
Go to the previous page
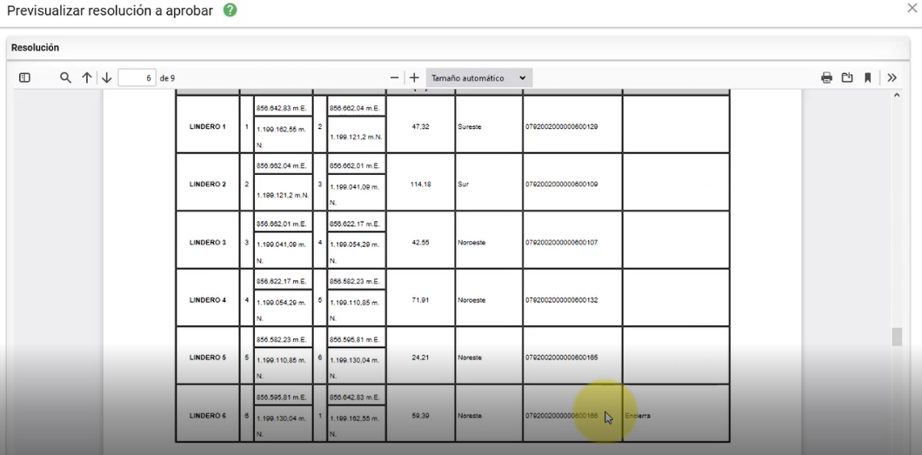point(87,77)
